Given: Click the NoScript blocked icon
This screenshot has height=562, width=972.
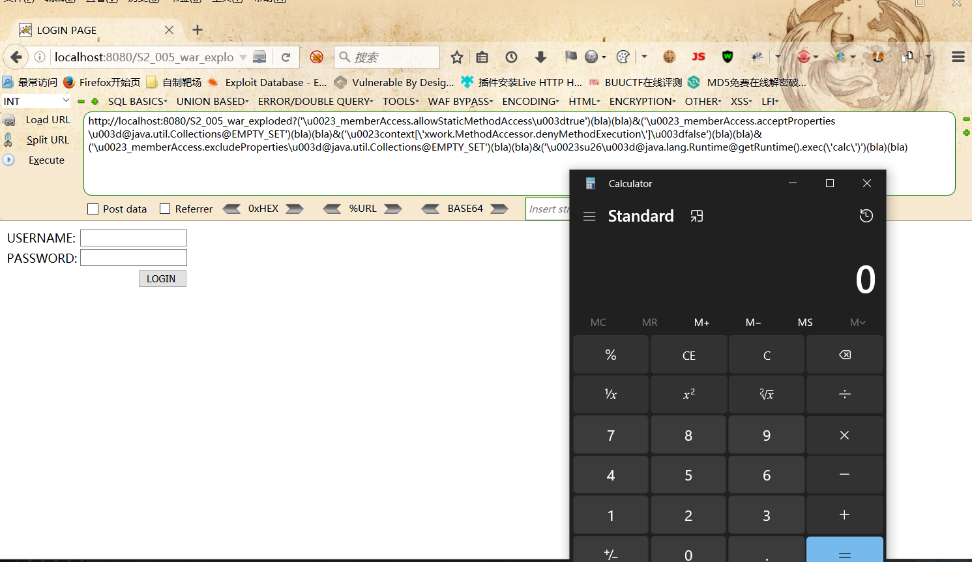Looking at the screenshot, I should 317,57.
